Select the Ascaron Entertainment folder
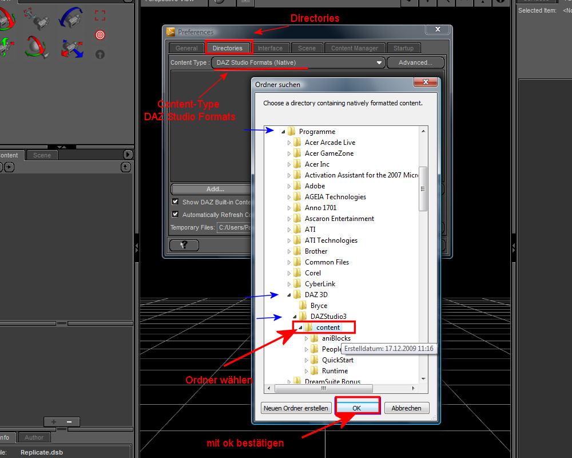The height and width of the screenshot is (458, 572). [339, 219]
